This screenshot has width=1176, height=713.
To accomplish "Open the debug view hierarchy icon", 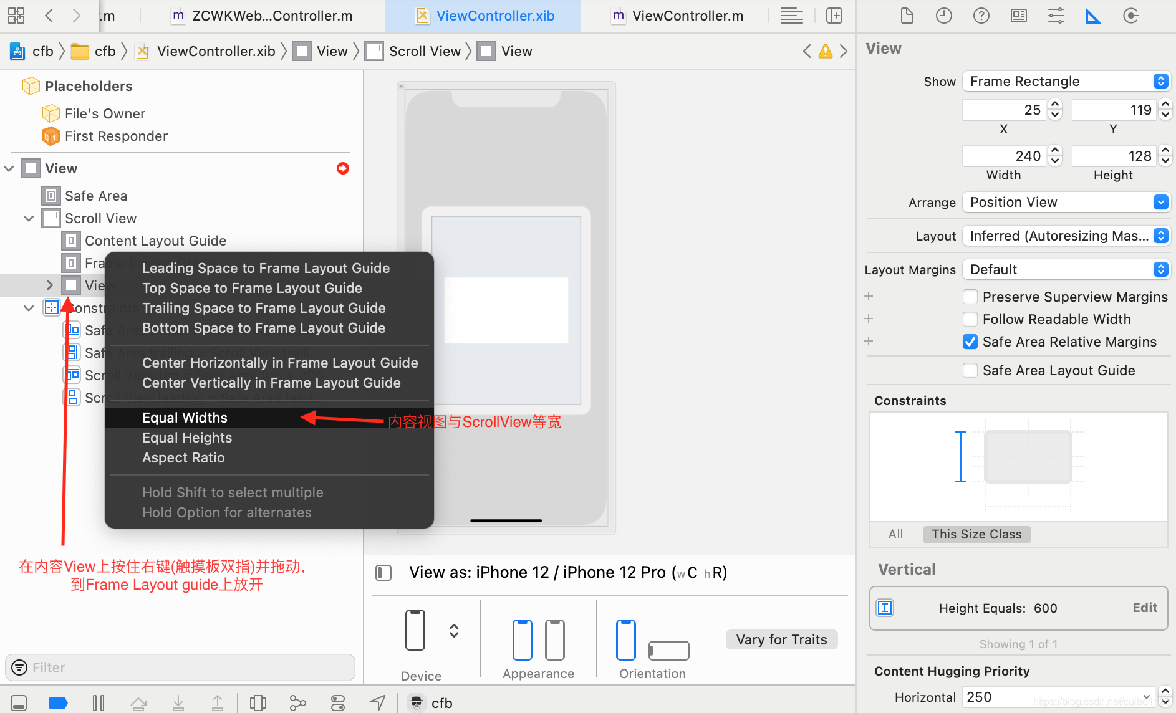I will click(258, 703).
